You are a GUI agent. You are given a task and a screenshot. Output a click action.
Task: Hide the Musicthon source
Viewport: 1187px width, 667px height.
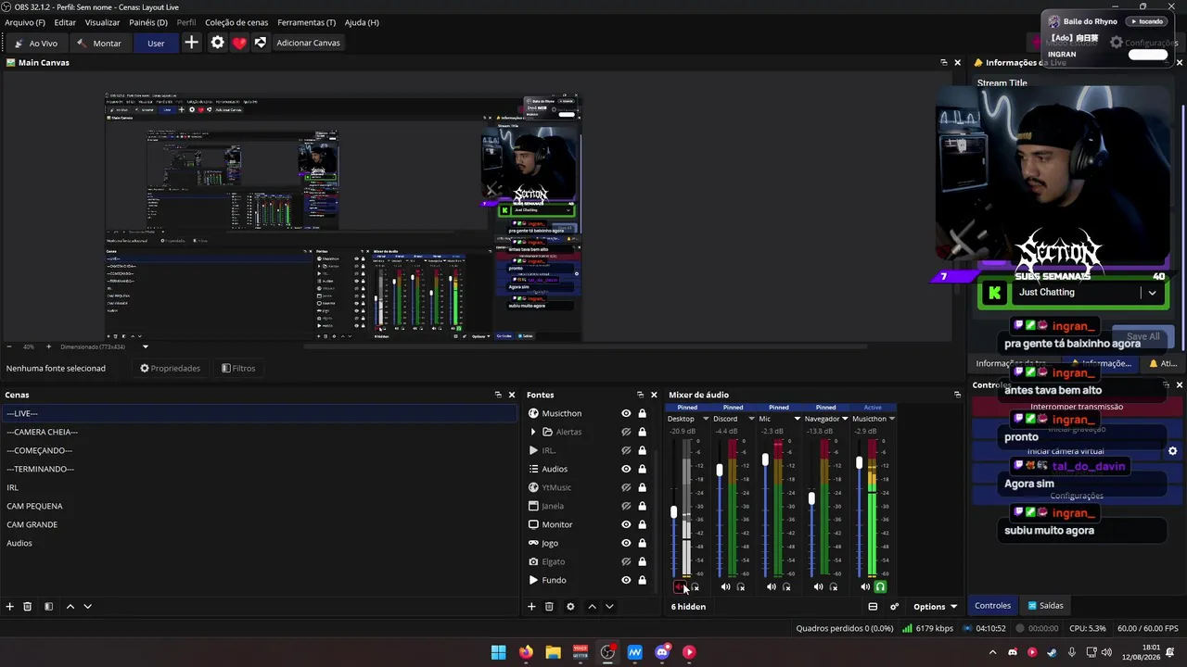[x=626, y=413]
